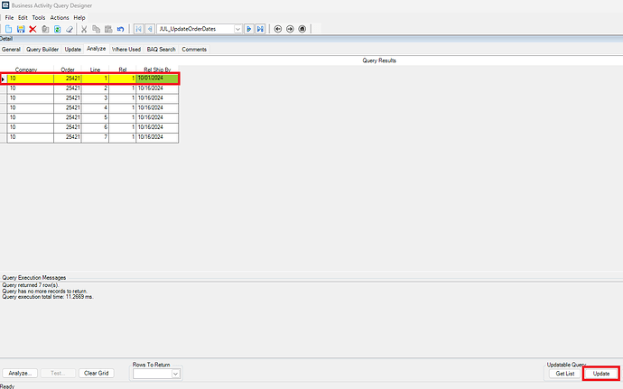
Task: Click the New query icon
Action: tap(9, 29)
